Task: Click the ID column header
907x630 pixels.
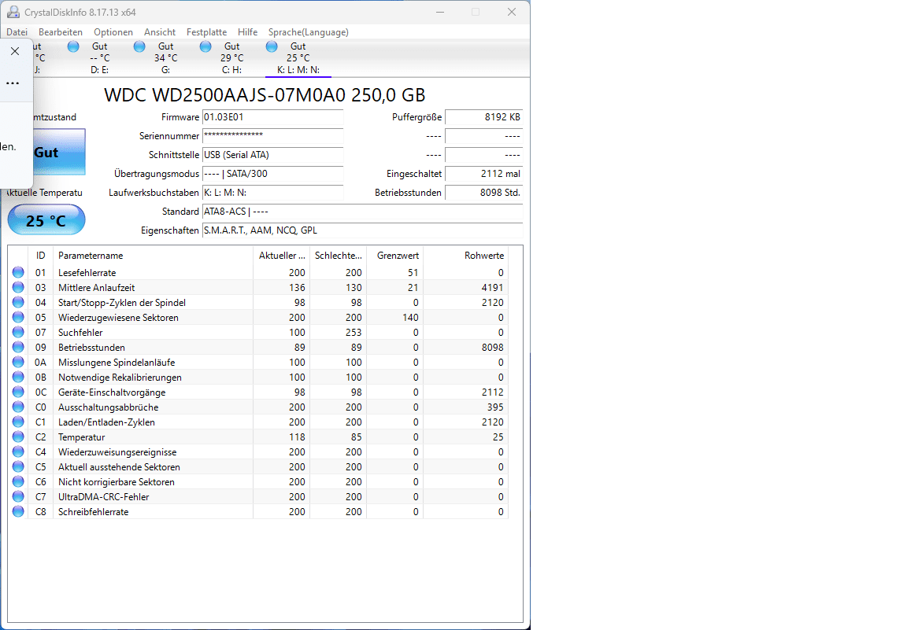Action: point(40,256)
